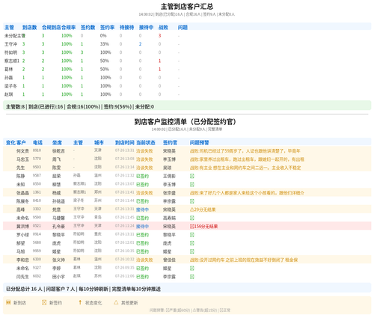Screen dimensions: 374x327
Task: Click the blue 2 in 王守冲 row
Action: click(140, 44)
